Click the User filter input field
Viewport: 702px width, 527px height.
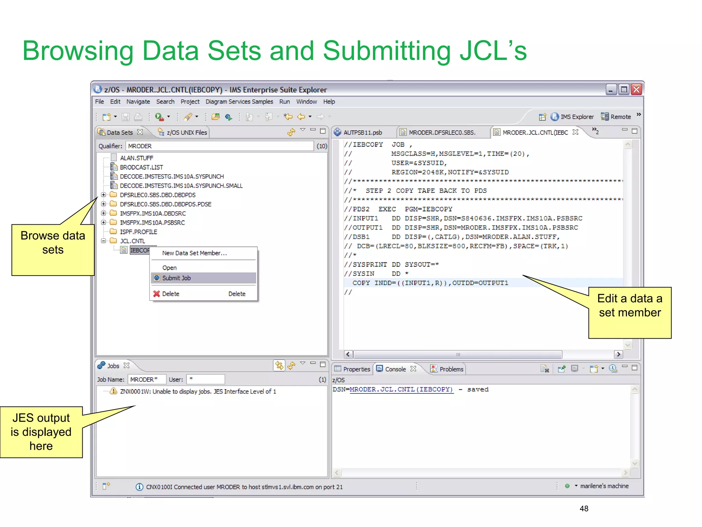205,379
